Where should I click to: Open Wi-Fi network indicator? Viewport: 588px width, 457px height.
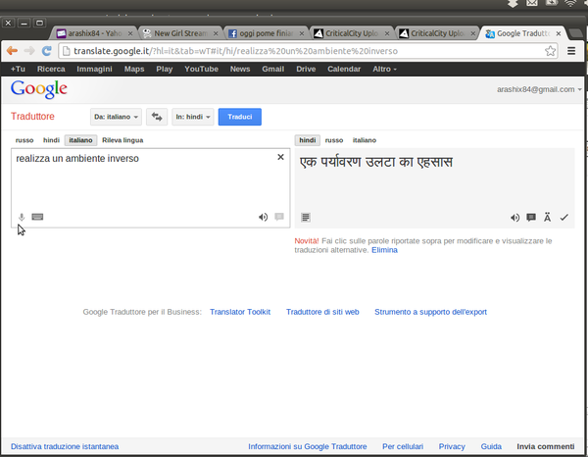pos(570,3)
